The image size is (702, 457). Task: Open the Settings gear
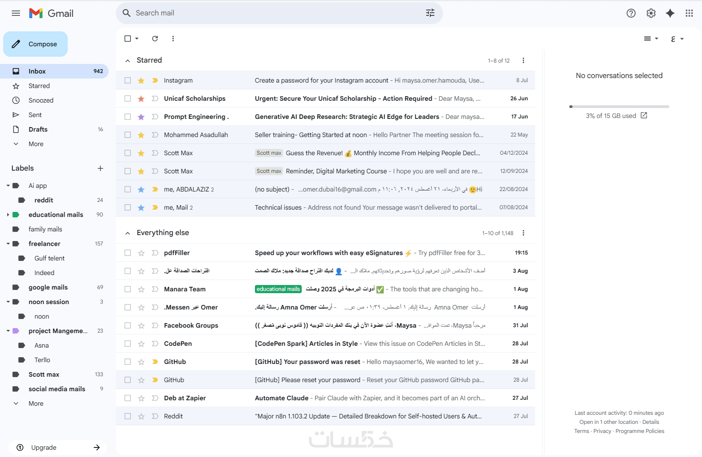coord(651,13)
